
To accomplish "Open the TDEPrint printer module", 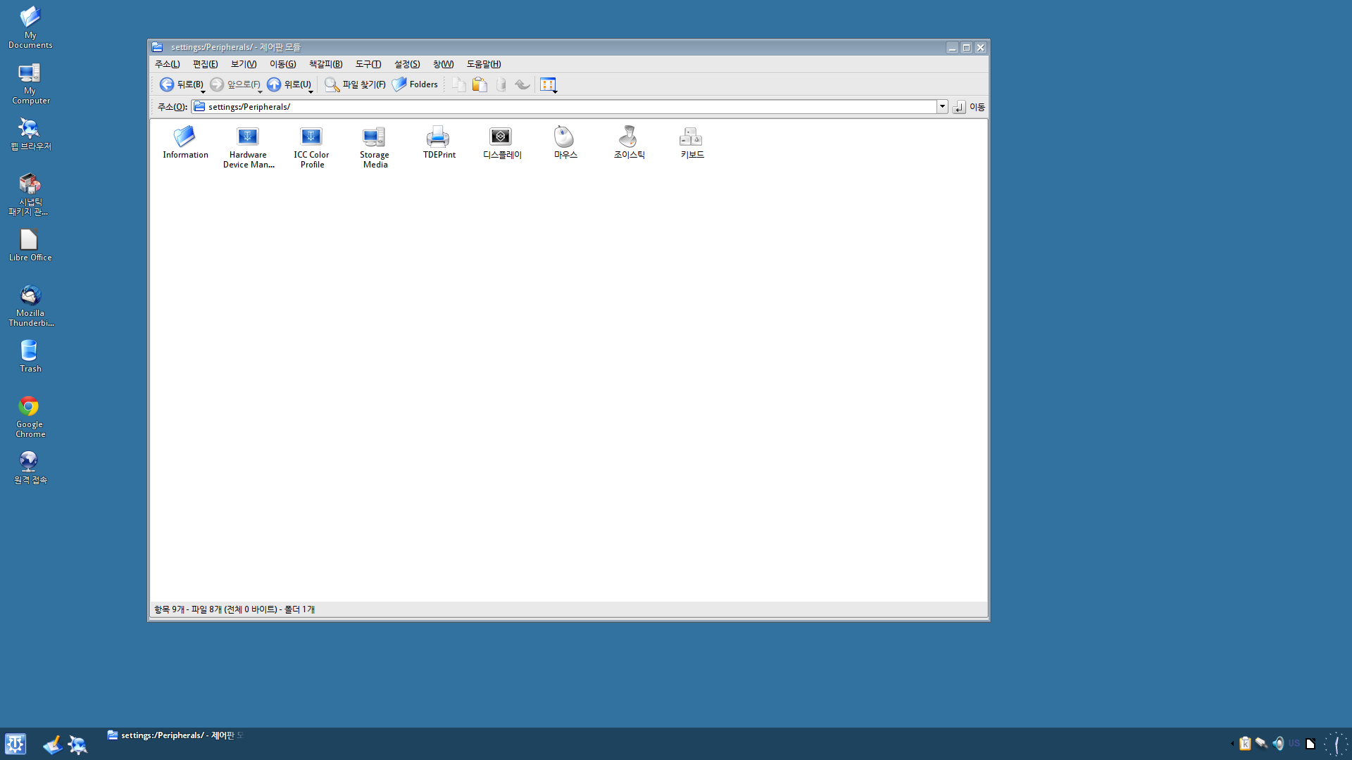I will coord(439,143).
